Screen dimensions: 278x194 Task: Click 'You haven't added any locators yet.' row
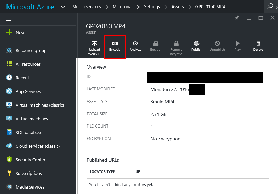(x=178, y=185)
